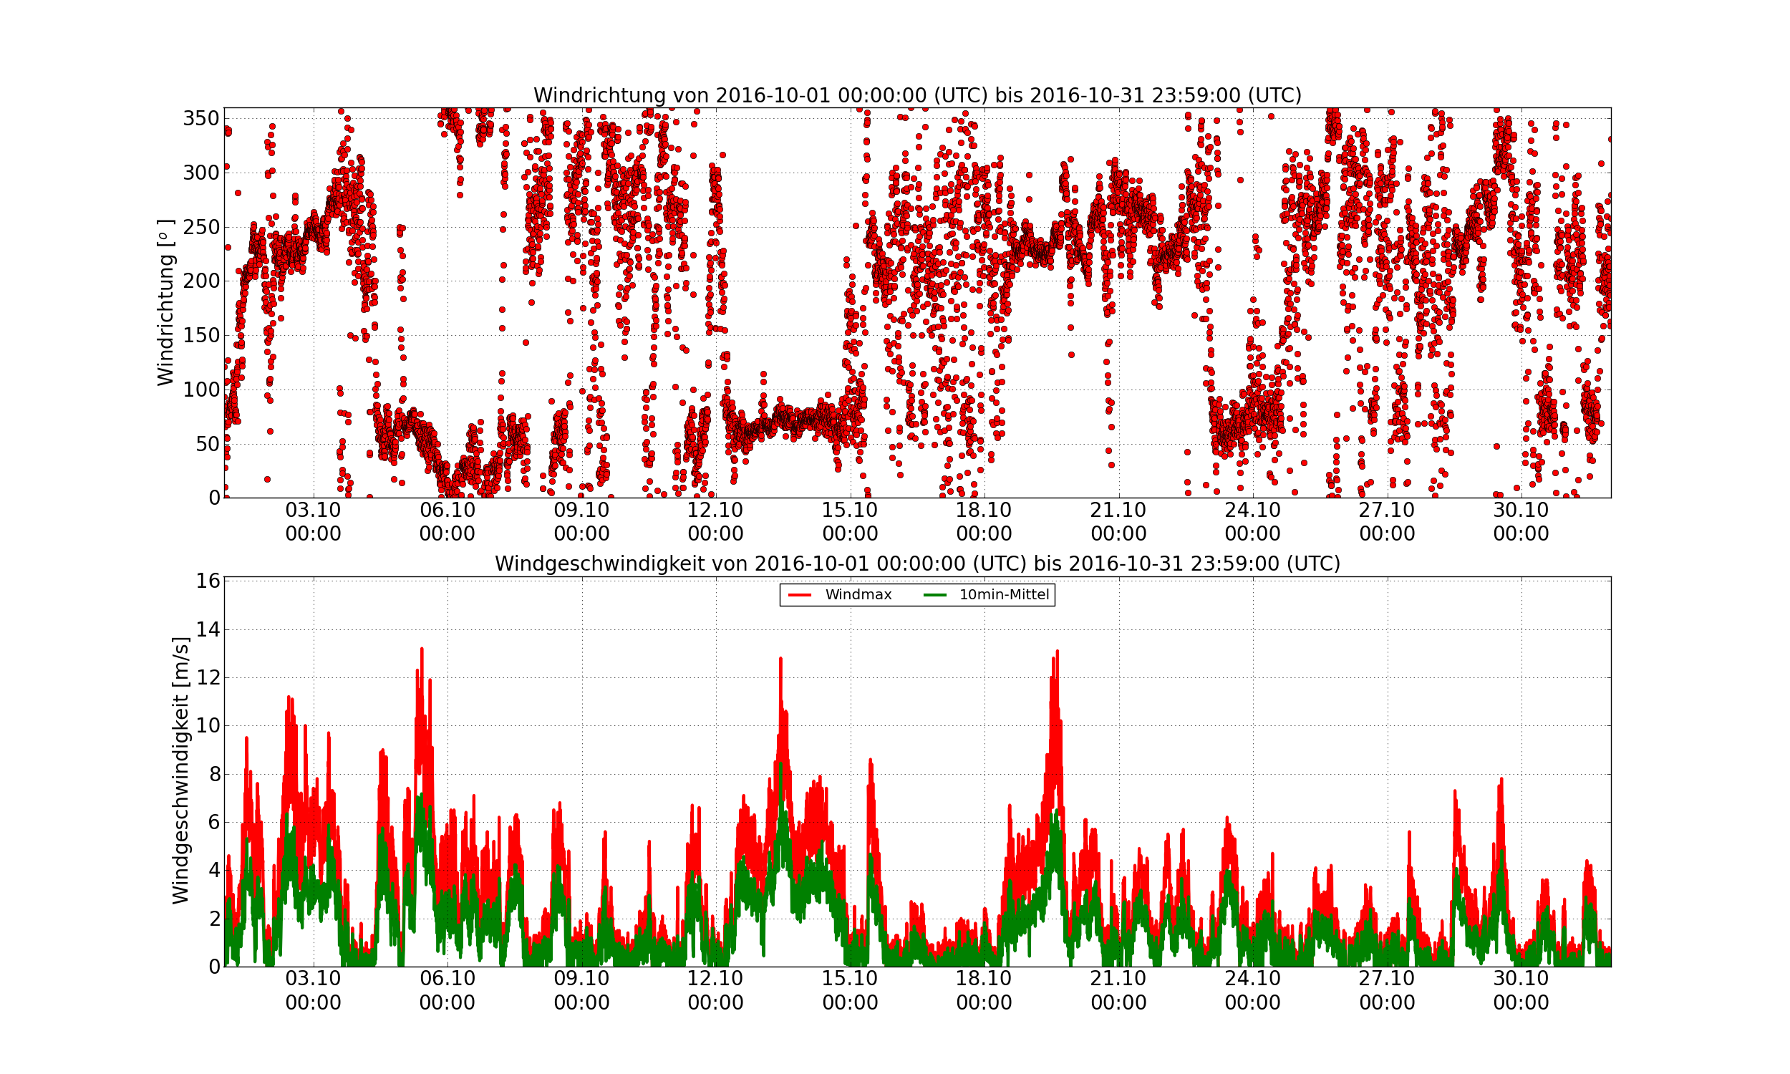Click '30.10 00:00' under the wind speed chart
The height and width of the screenshot is (1074, 1790).
(x=1521, y=991)
